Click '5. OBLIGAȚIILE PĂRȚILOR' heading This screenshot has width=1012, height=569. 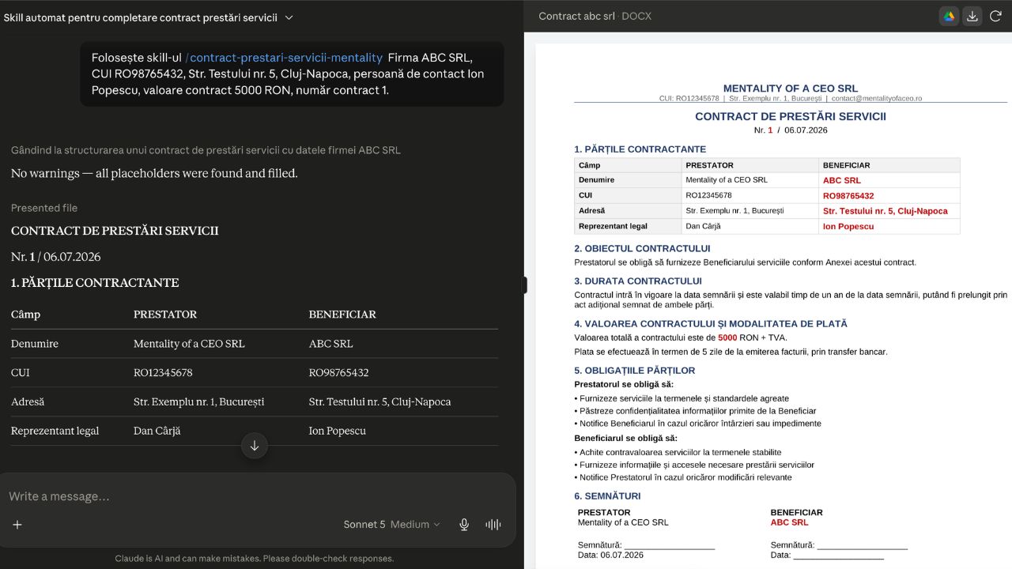tap(635, 370)
